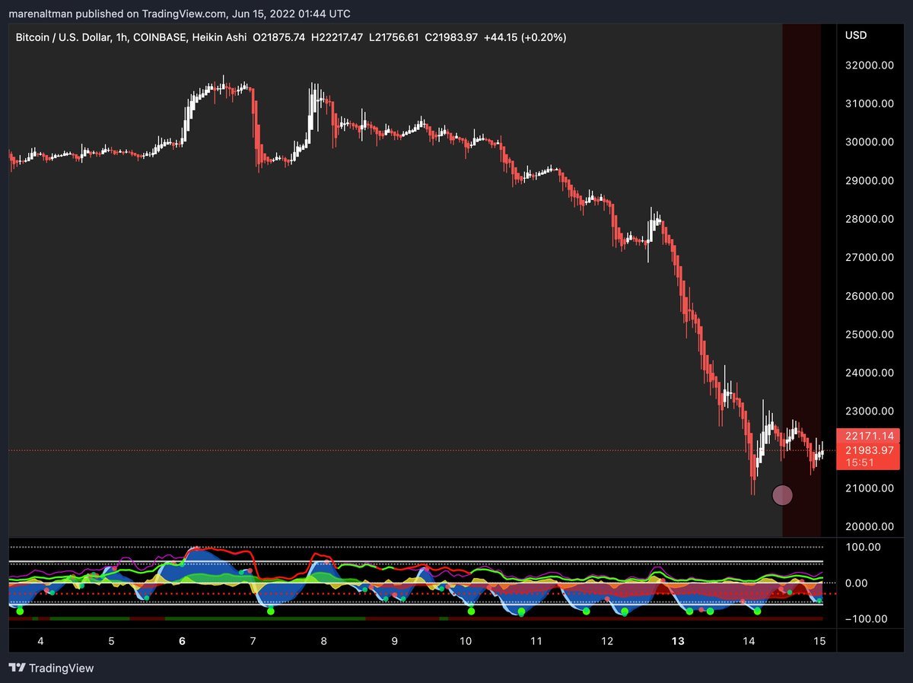Click the 32000.00 price axis label
The image size is (913, 683).
point(868,65)
